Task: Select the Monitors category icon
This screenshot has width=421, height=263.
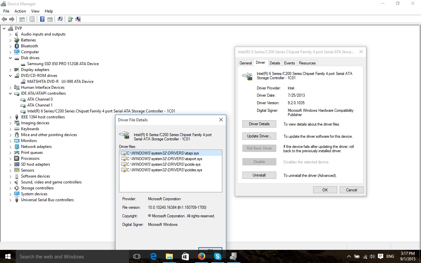Action: pos(17,141)
